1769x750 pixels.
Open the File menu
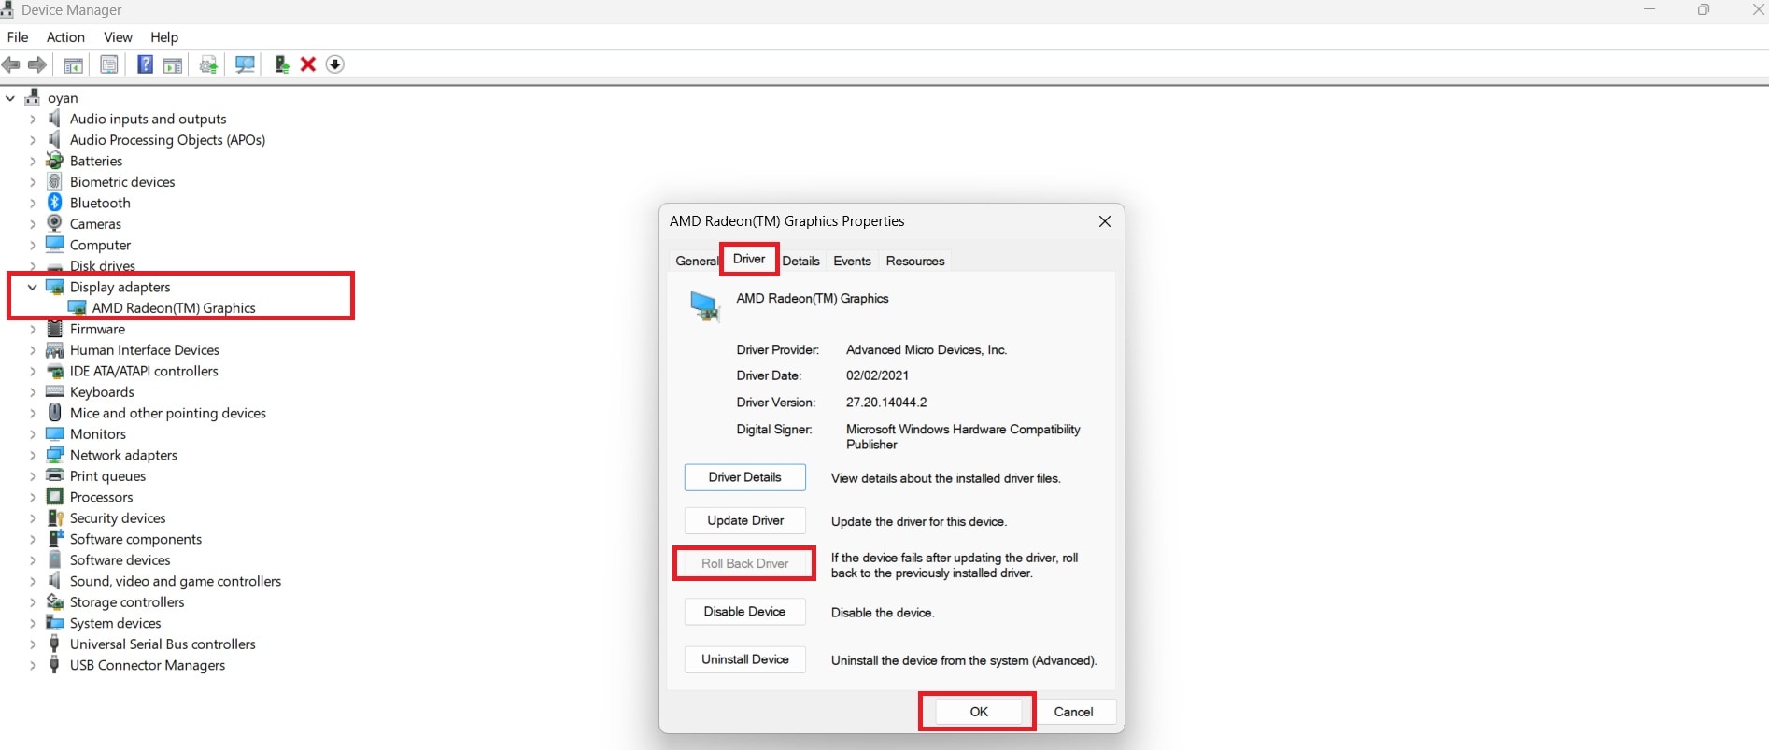coord(18,37)
